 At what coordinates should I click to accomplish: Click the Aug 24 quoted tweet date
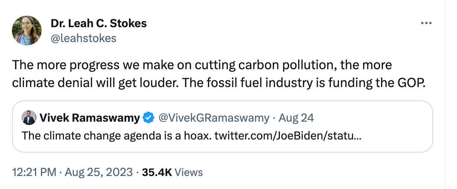click(x=296, y=118)
